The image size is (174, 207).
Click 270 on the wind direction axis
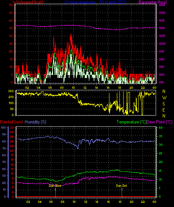click(x=11, y=97)
